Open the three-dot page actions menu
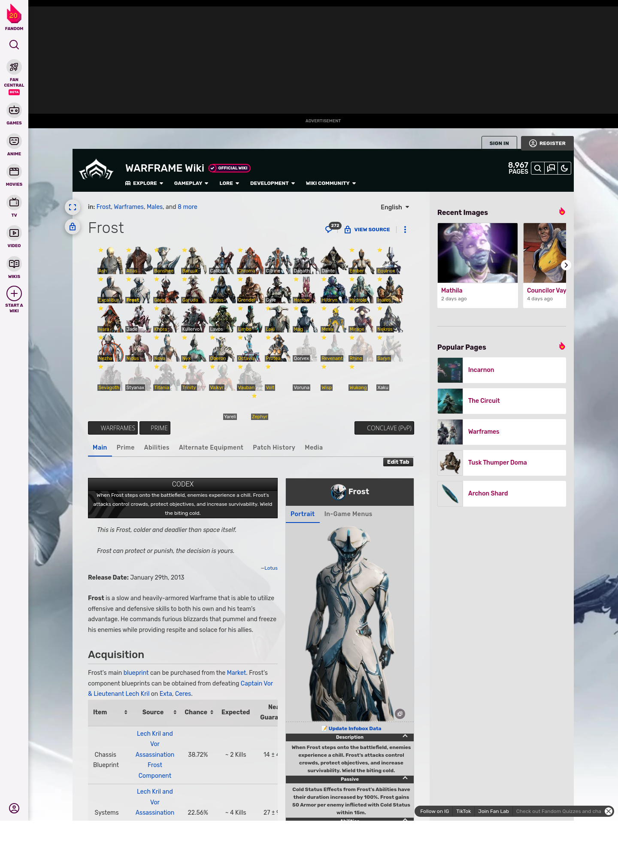Image resolution: width=618 pixels, height=858 pixels. 405,230
